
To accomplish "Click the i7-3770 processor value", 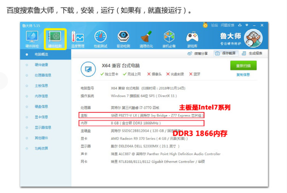I will click(x=135, y=108).
